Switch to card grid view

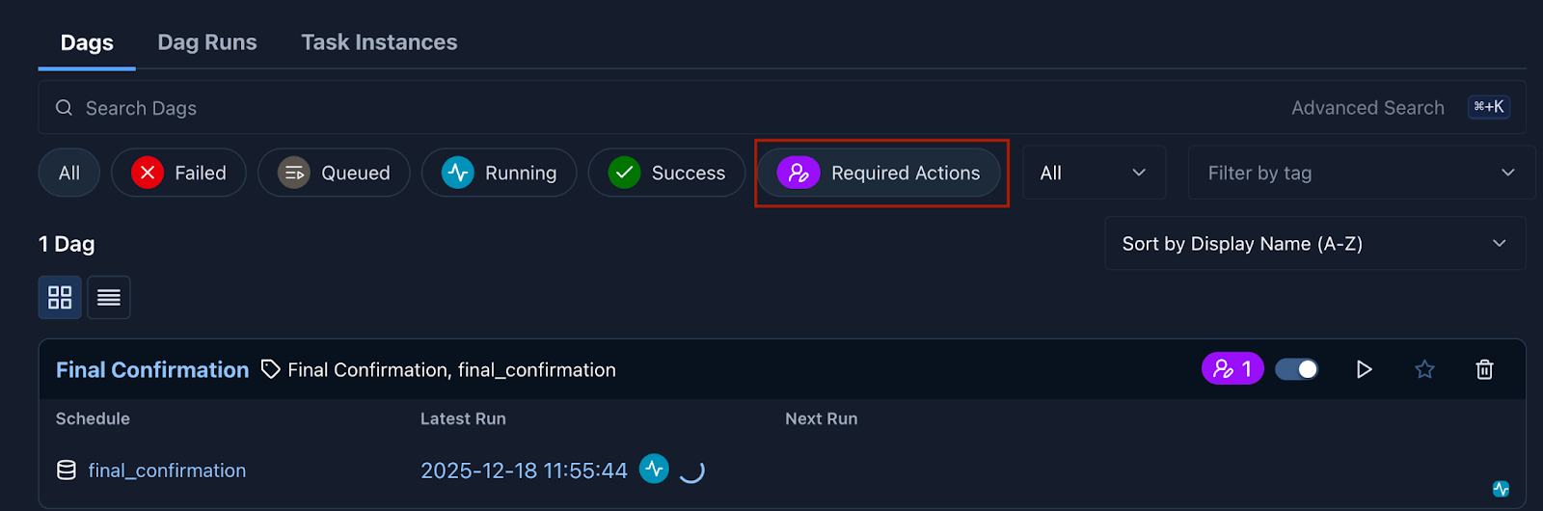point(60,297)
